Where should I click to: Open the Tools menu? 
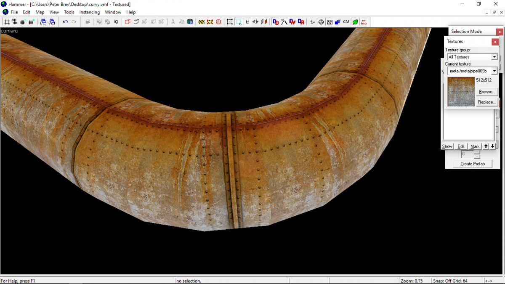pyautogui.click(x=69, y=12)
